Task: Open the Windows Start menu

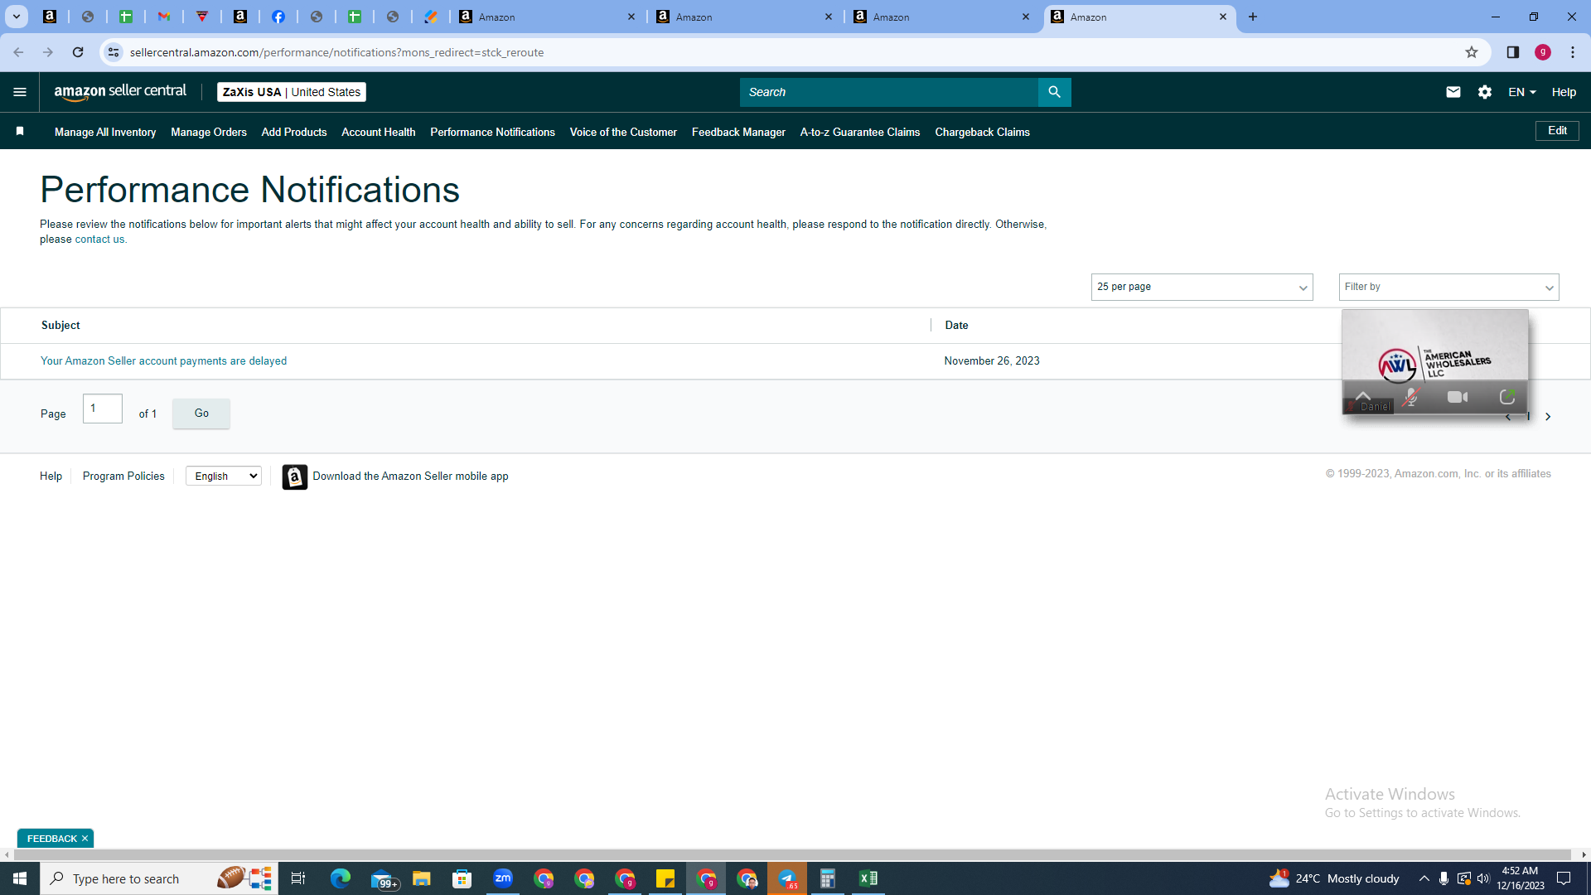Action: [x=20, y=878]
